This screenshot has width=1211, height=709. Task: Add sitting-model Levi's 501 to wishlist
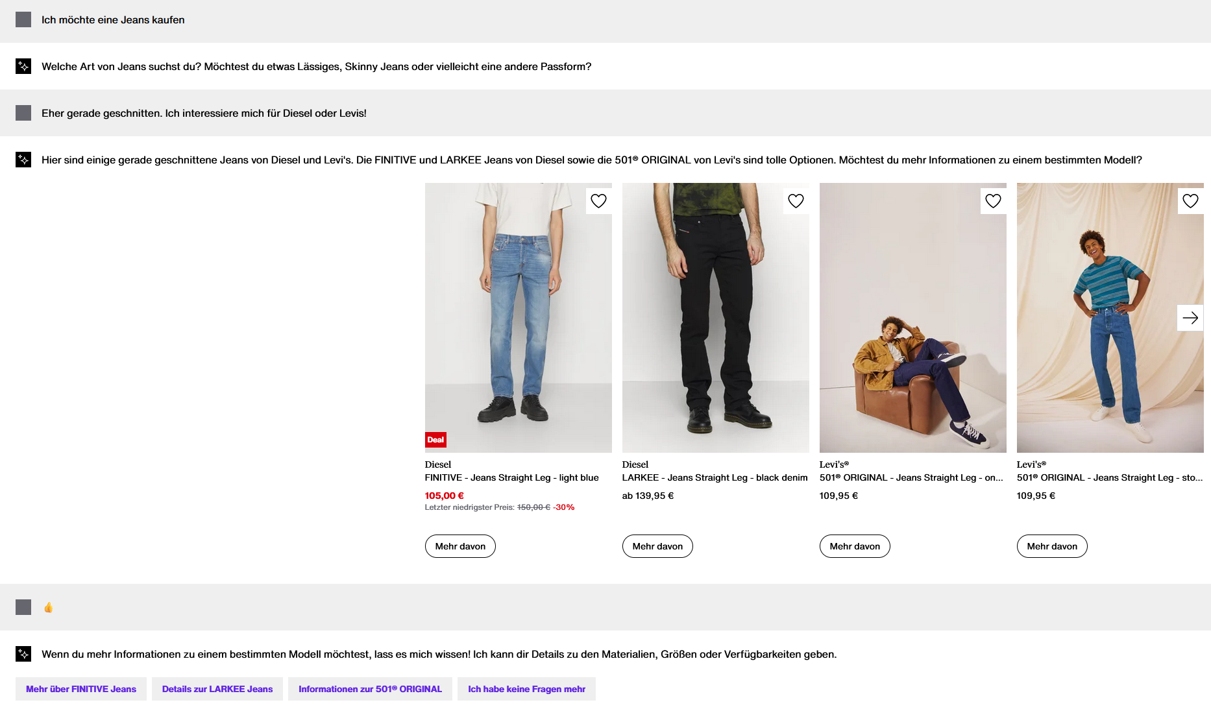click(x=993, y=201)
